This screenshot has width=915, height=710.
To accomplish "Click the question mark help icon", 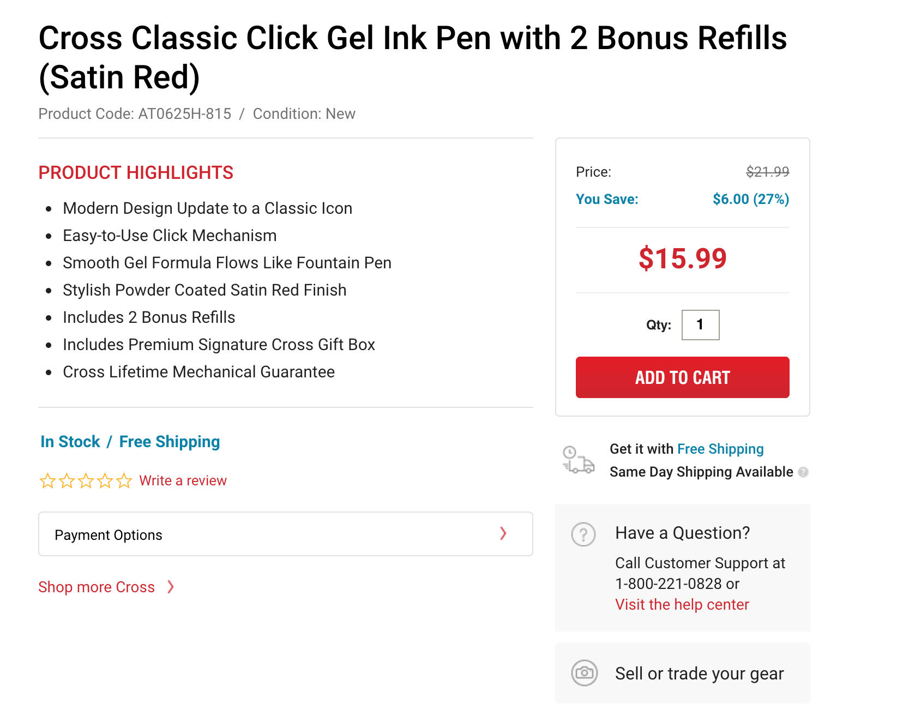I will coord(583,534).
